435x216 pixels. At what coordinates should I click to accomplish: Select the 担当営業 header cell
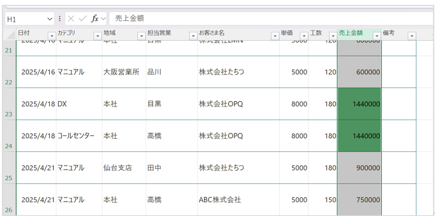point(172,35)
